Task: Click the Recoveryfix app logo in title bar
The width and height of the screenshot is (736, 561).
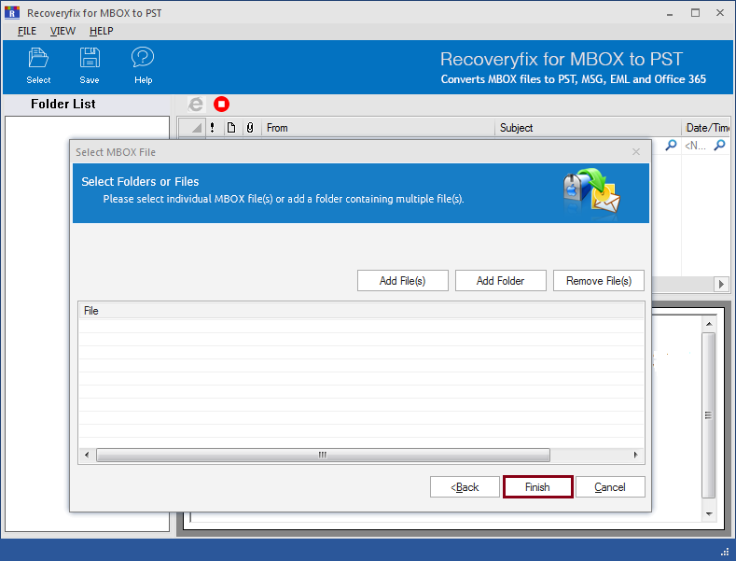Action: coord(12,12)
